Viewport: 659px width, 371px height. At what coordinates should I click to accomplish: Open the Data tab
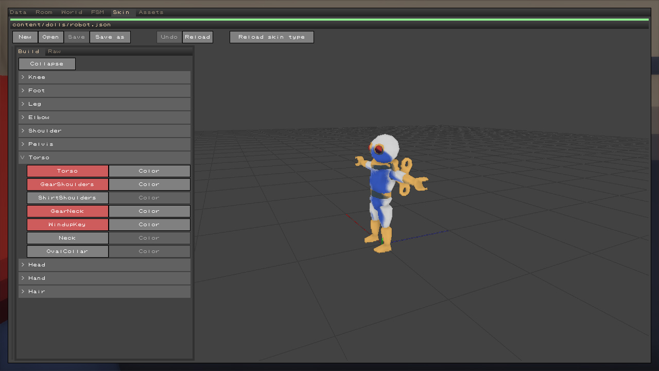[x=18, y=12]
